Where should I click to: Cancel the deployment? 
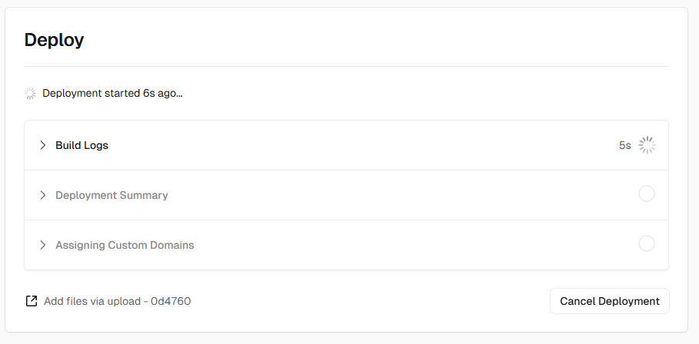(x=609, y=301)
